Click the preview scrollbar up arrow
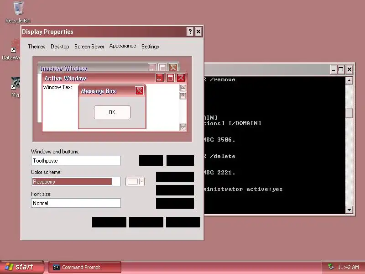This screenshot has height=274, width=365. 183,88
